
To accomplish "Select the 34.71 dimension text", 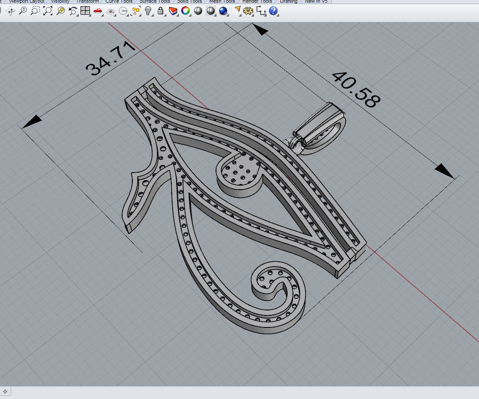I will (110, 59).
